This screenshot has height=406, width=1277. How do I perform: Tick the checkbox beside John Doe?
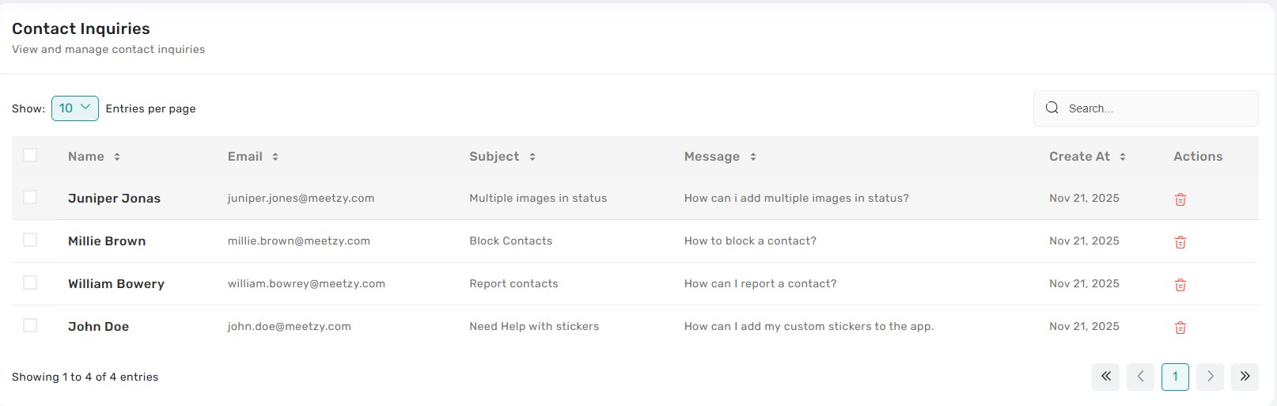coord(30,325)
